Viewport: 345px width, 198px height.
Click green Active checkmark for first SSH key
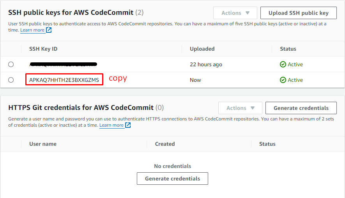pyautogui.click(x=283, y=64)
